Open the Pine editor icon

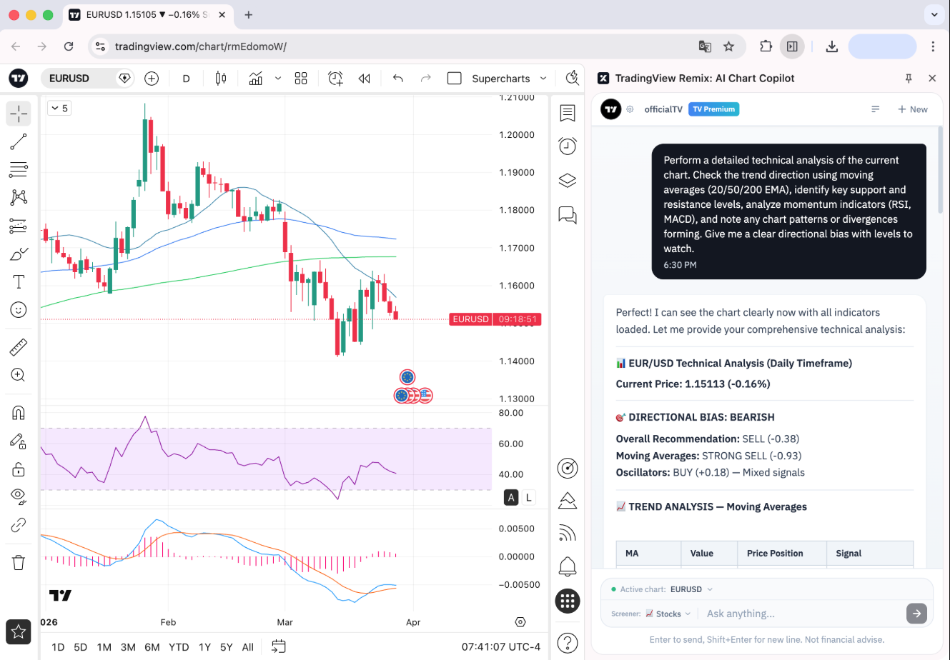(568, 500)
